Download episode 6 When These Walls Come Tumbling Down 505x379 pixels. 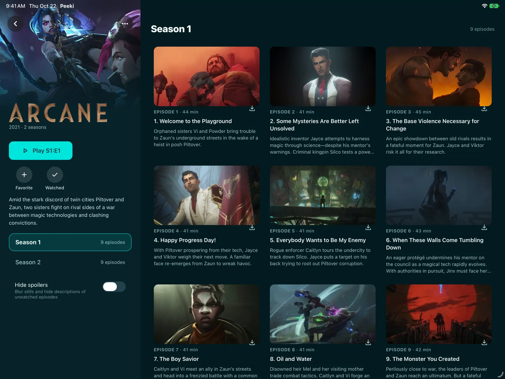[x=484, y=227]
